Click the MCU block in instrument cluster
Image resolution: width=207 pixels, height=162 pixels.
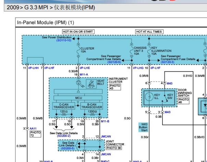click(78, 98)
